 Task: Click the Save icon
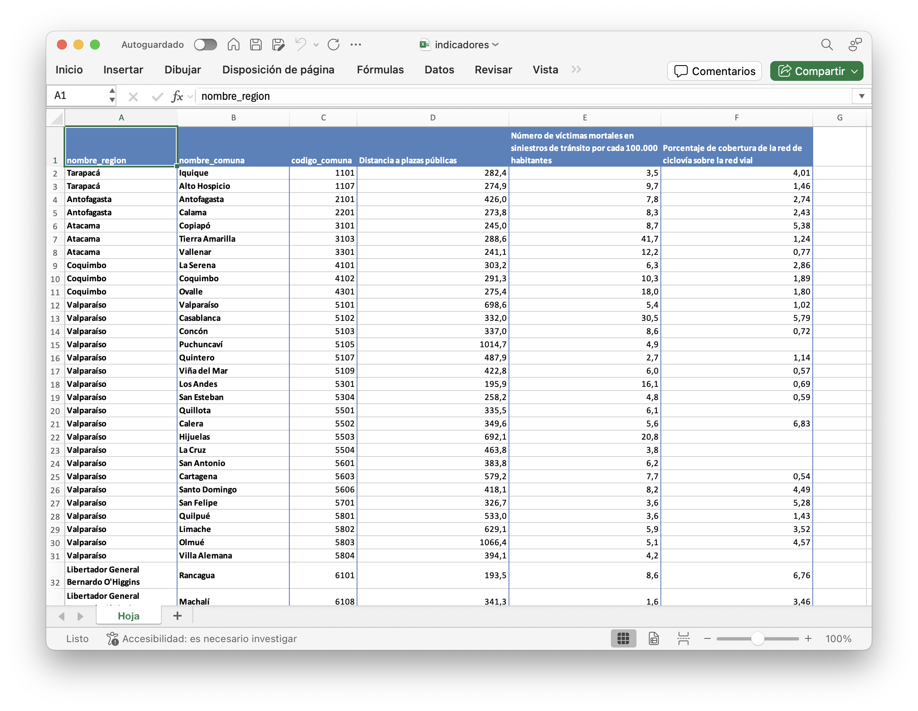point(256,45)
